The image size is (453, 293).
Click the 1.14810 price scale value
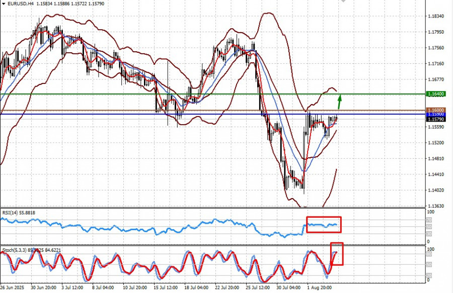pyautogui.click(x=436, y=159)
